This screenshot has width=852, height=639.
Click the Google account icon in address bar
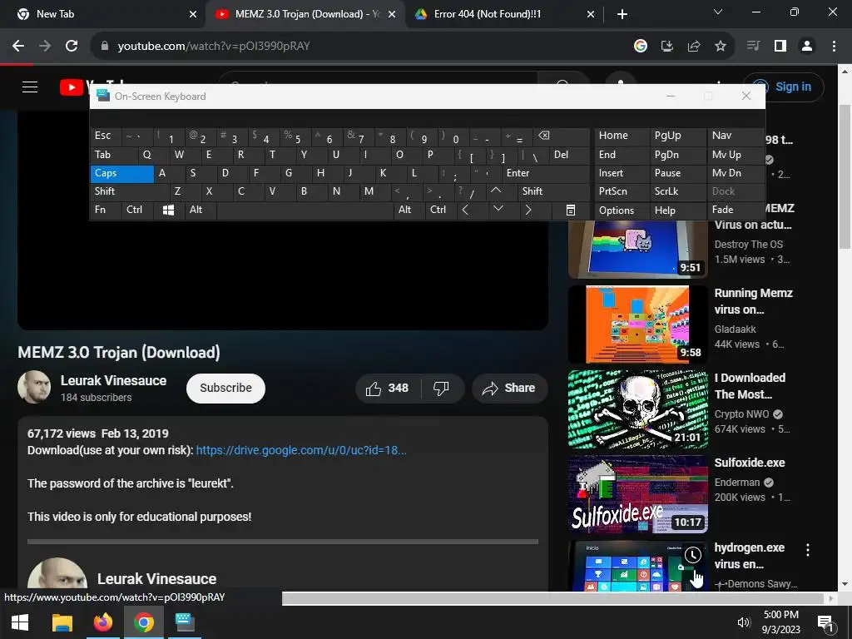click(641, 47)
